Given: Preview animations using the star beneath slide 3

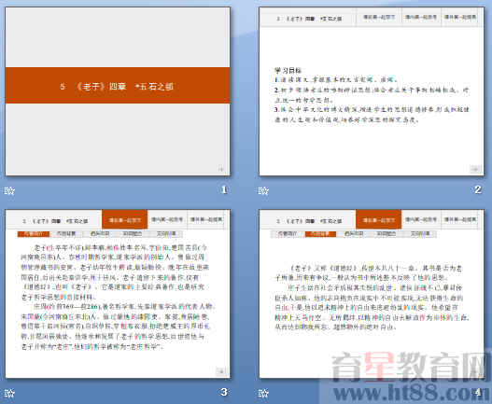Looking at the screenshot, I should tap(9, 393).
